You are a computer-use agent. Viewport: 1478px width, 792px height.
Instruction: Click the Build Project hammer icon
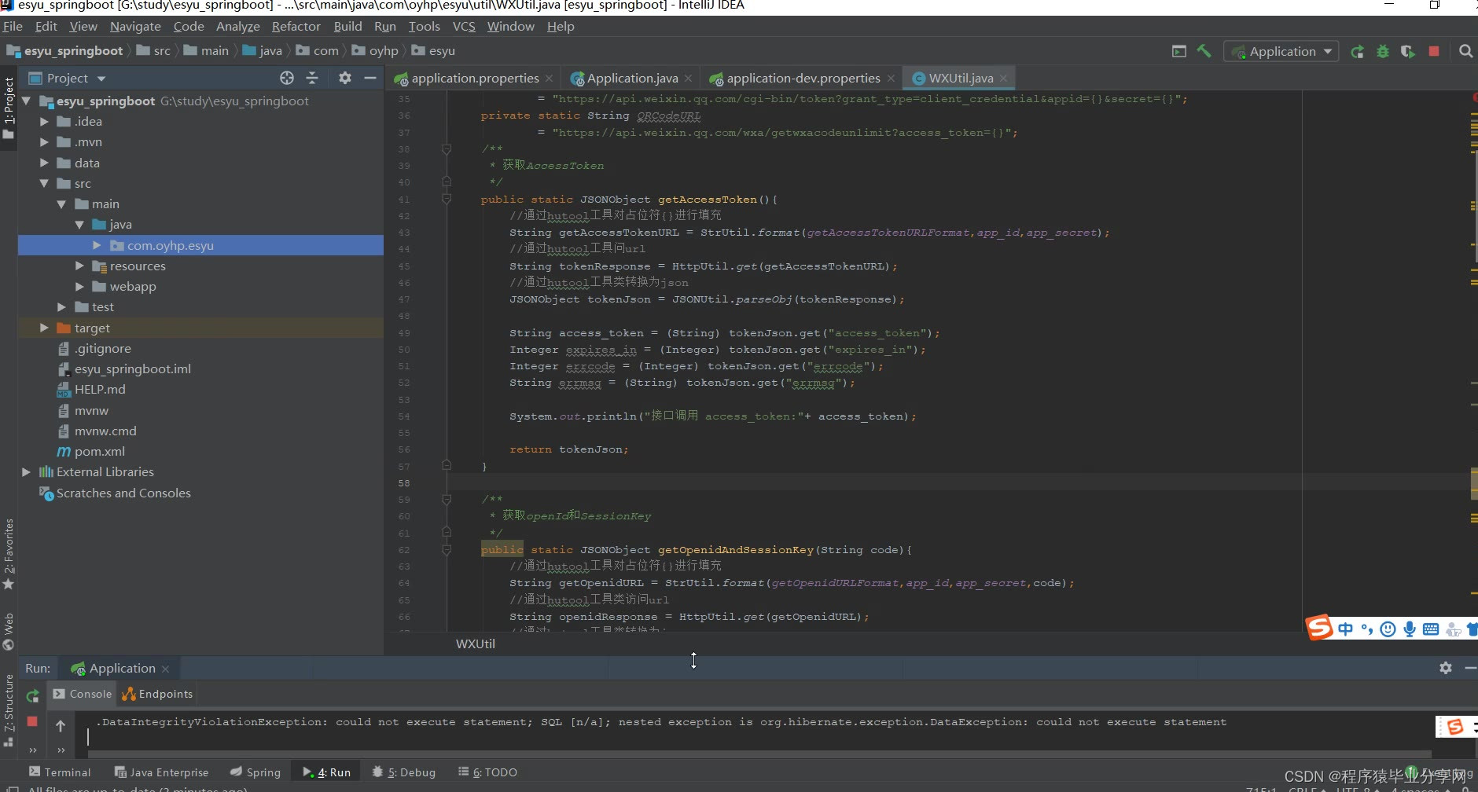1204,51
